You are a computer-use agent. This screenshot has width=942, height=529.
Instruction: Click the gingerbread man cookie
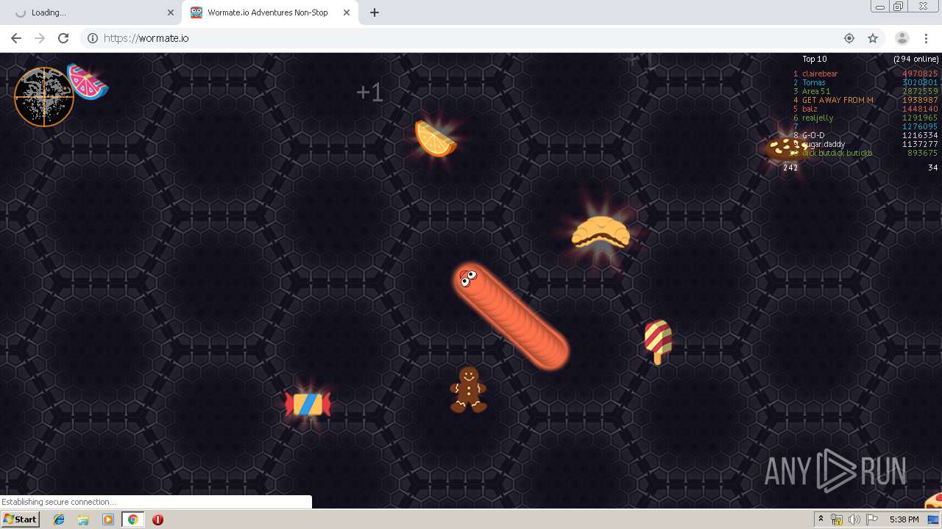468,389
